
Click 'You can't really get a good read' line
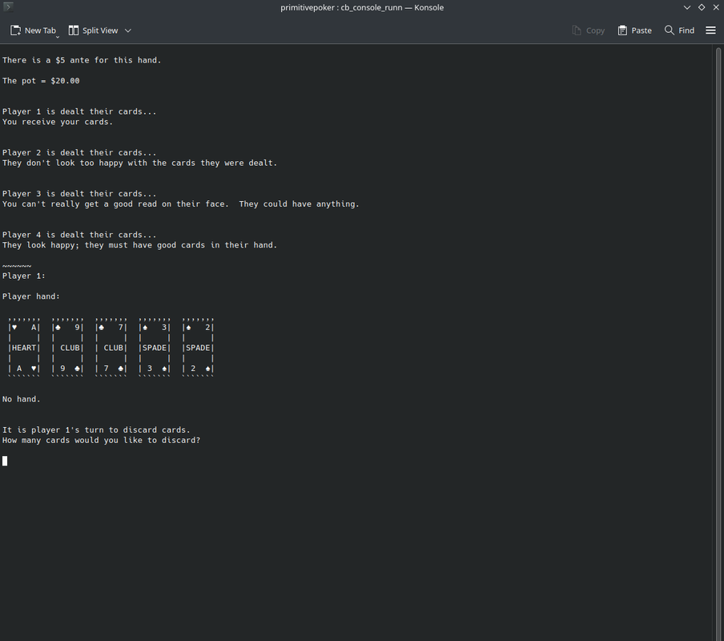(x=180, y=204)
